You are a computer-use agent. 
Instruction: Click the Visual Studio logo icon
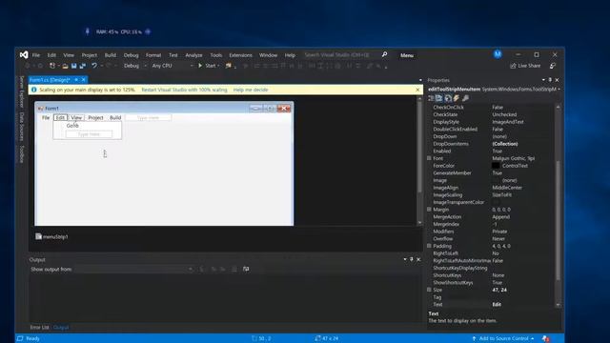24,55
